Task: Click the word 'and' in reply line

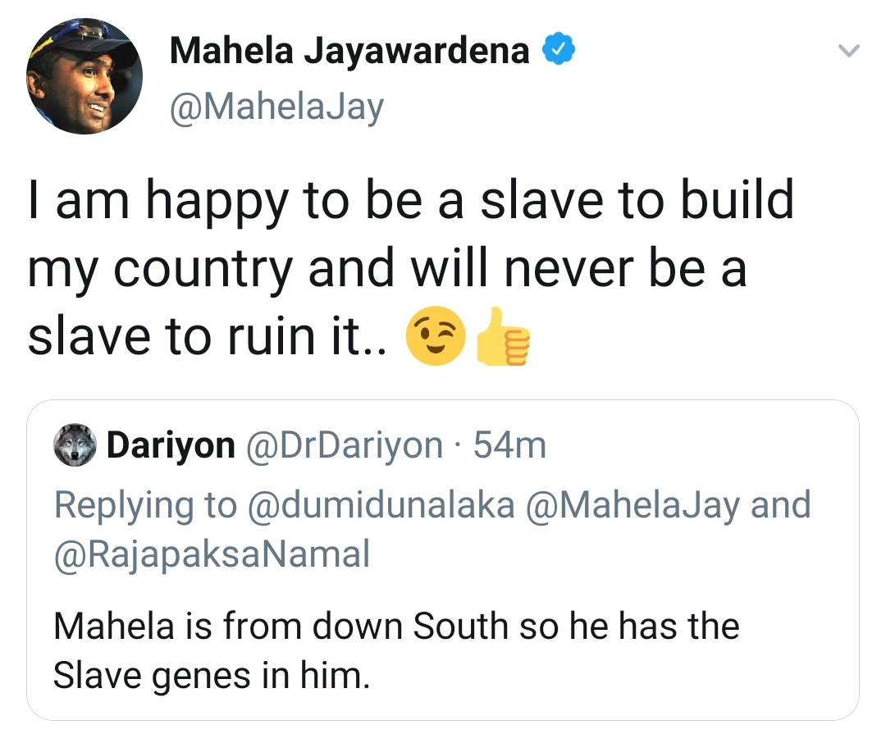Action: pos(780,504)
